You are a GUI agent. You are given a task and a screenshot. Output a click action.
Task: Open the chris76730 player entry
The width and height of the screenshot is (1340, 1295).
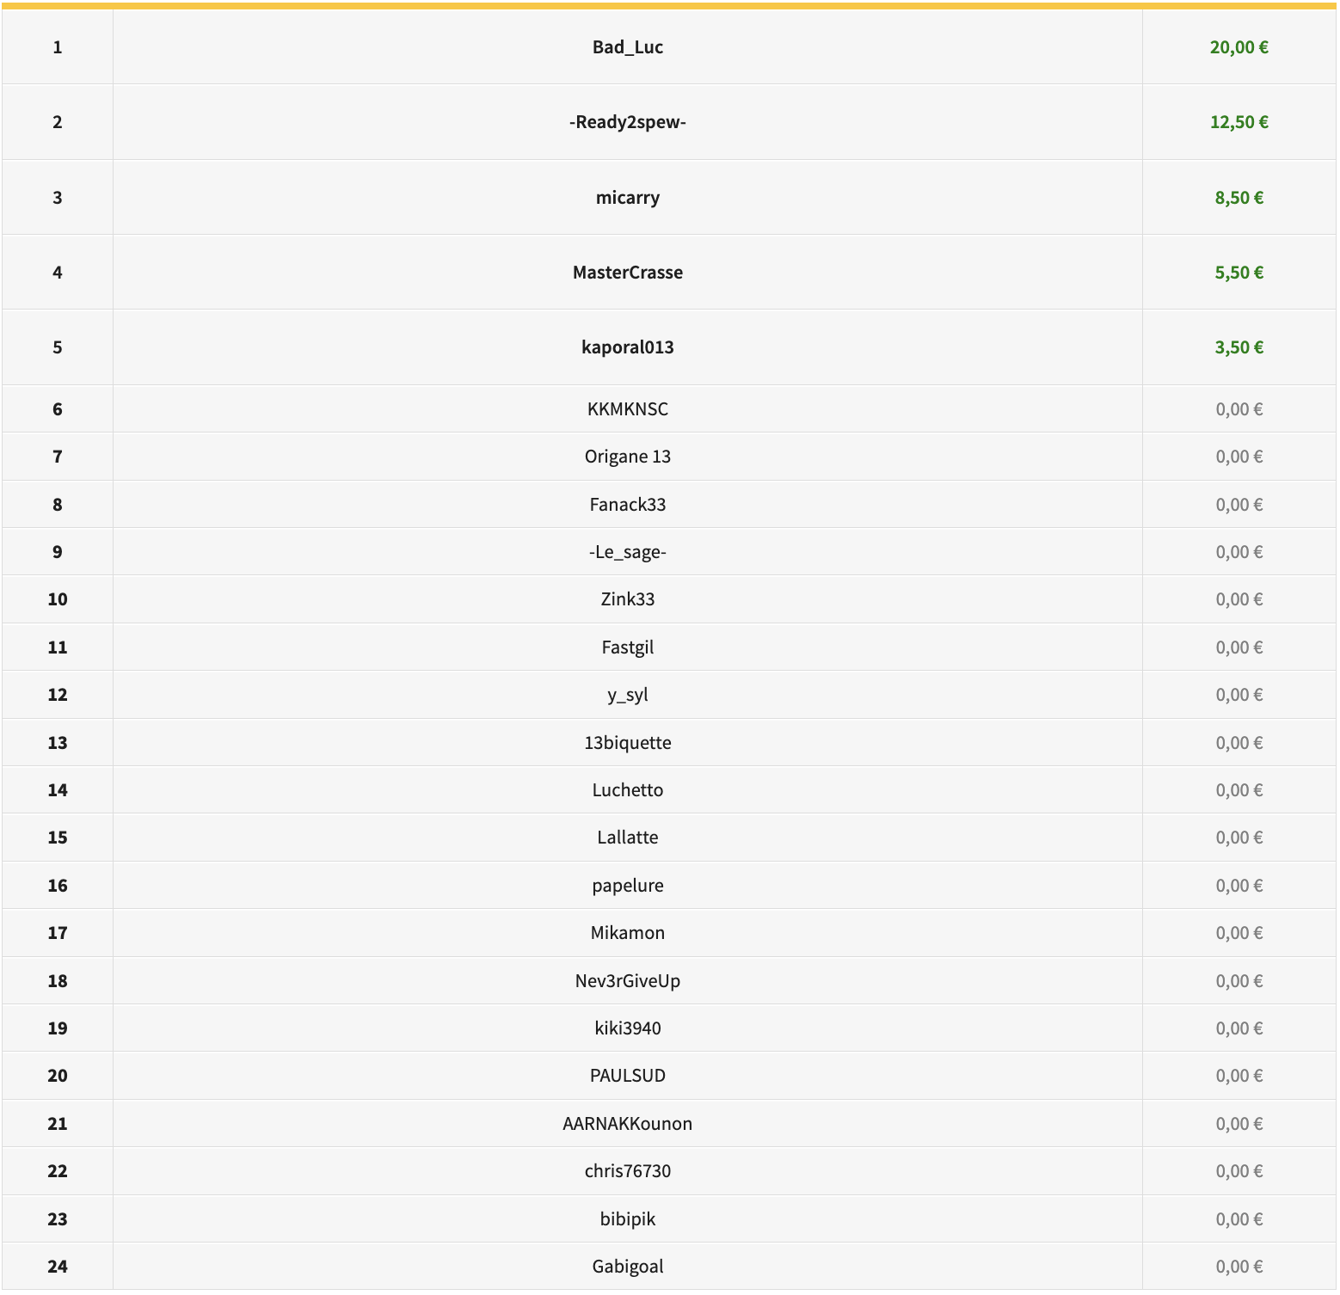tap(627, 1171)
